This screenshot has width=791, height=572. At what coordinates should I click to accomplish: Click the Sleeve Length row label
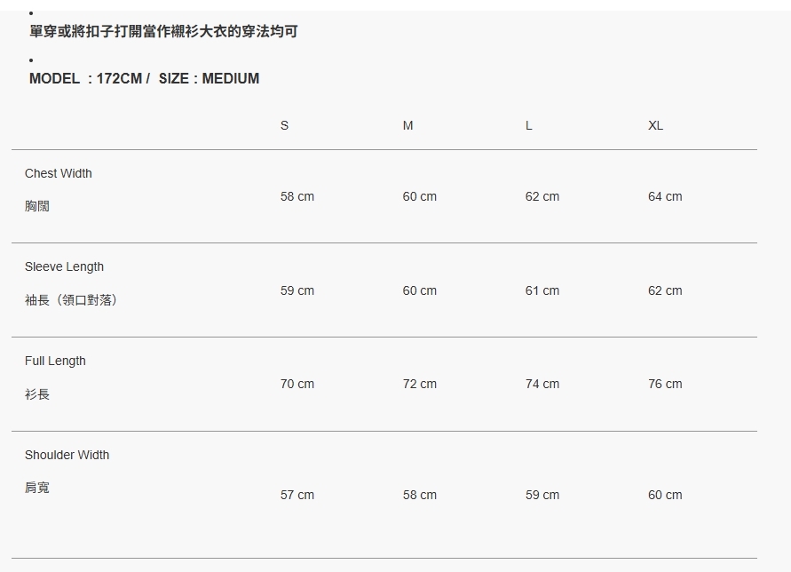[64, 266]
